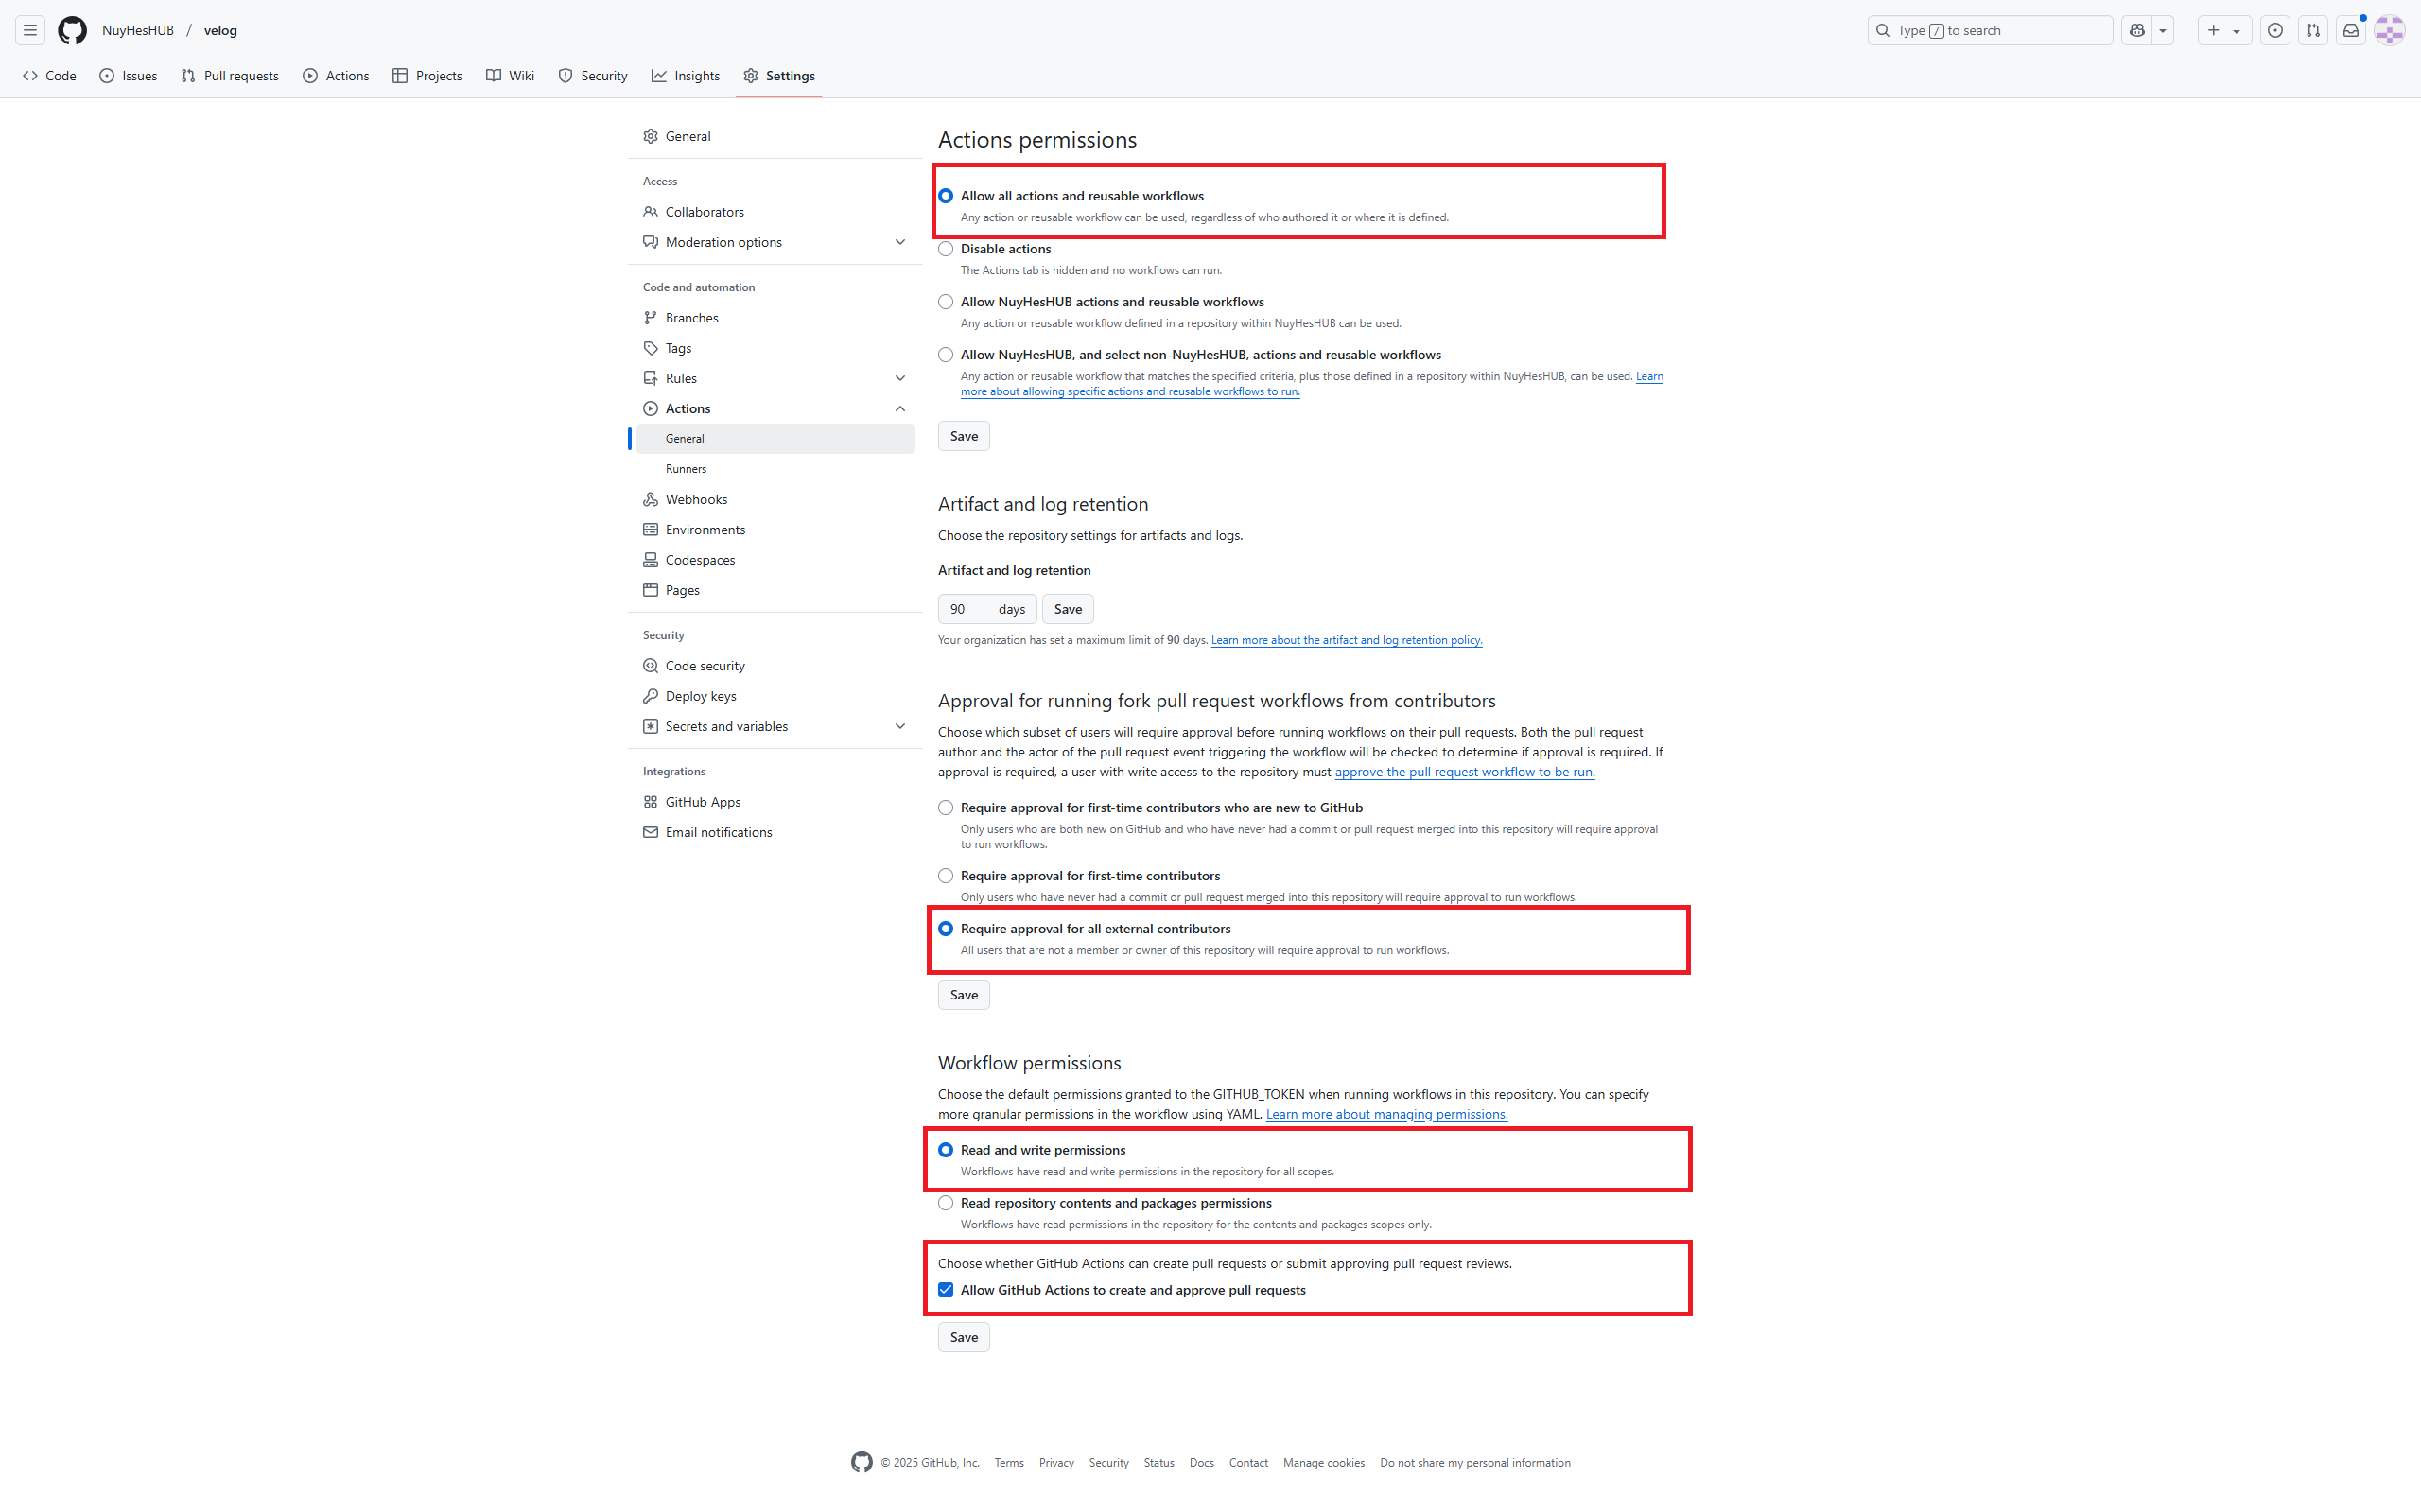
Task: Open the footer Docs link
Action: (1201, 1463)
